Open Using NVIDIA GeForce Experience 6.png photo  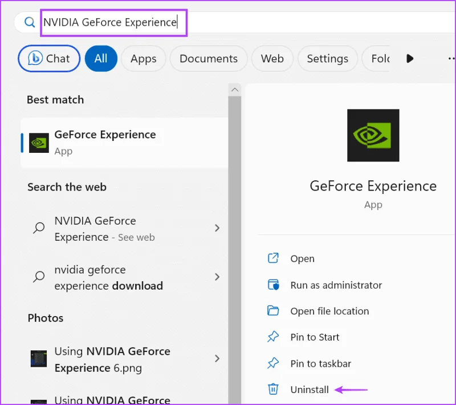124,359
